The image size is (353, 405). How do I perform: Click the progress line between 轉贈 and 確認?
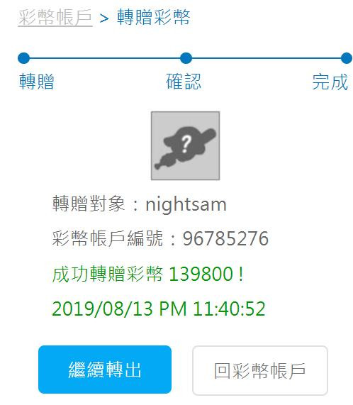pyautogui.click(x=105, y=58)
